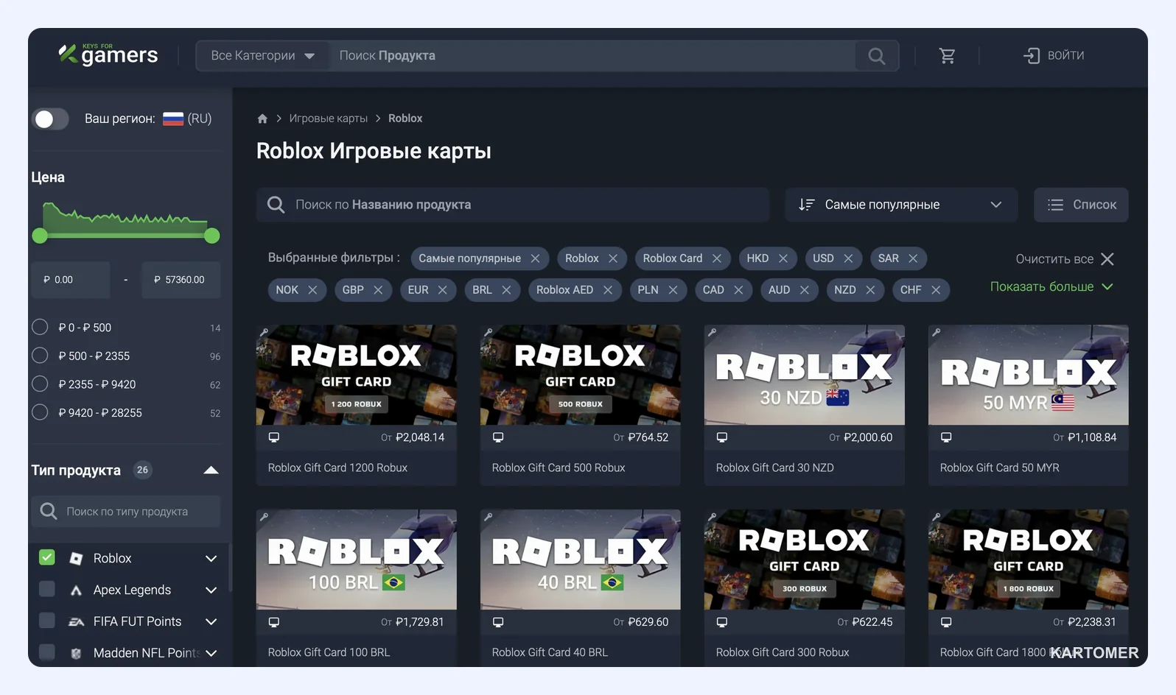Collapse the Тип продукта section
The image size is (1176, 695).
coord(211,470)
